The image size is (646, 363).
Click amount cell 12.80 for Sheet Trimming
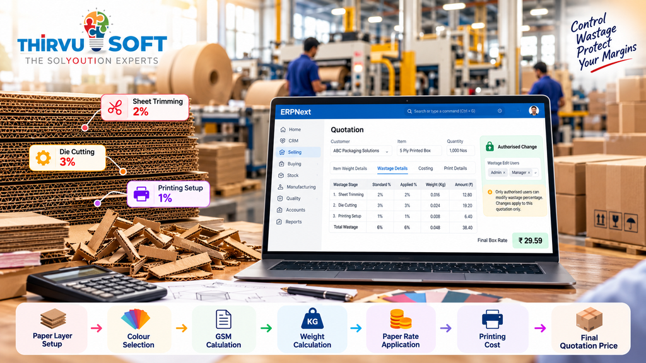point(467,195)
